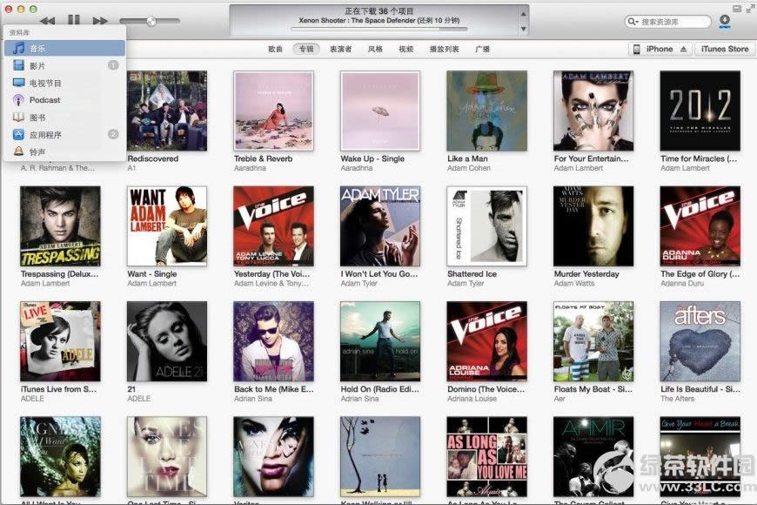Click album title 'The Edge of Glory (...'

point(700,273)
